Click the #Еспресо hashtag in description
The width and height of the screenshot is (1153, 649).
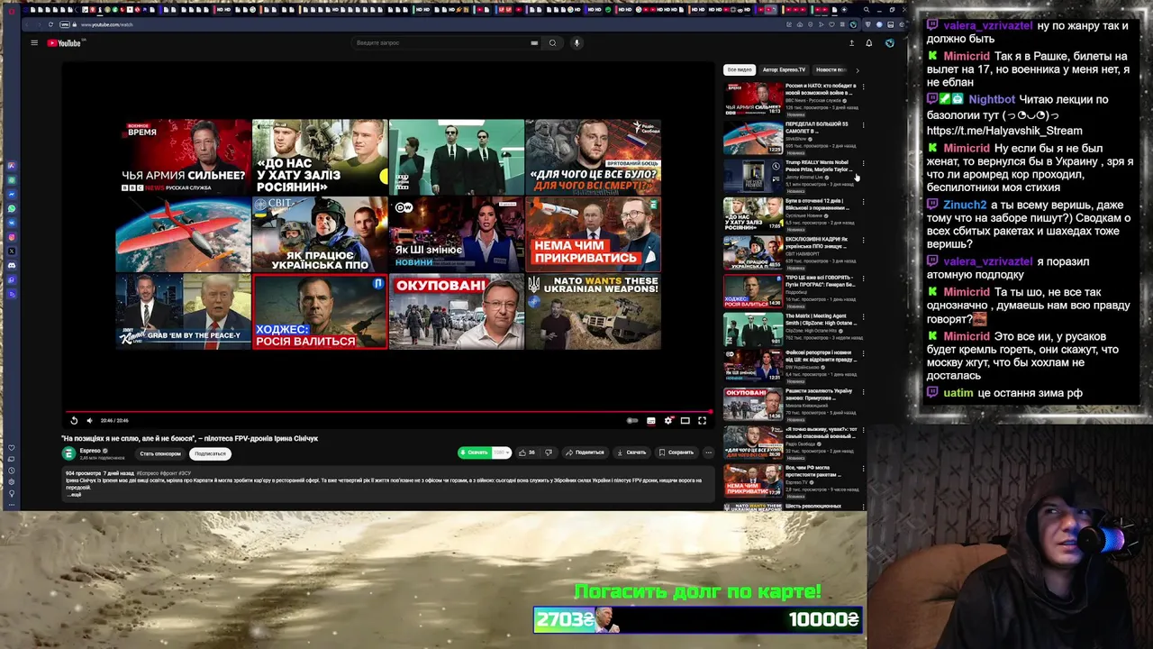(x=148, y=473)
